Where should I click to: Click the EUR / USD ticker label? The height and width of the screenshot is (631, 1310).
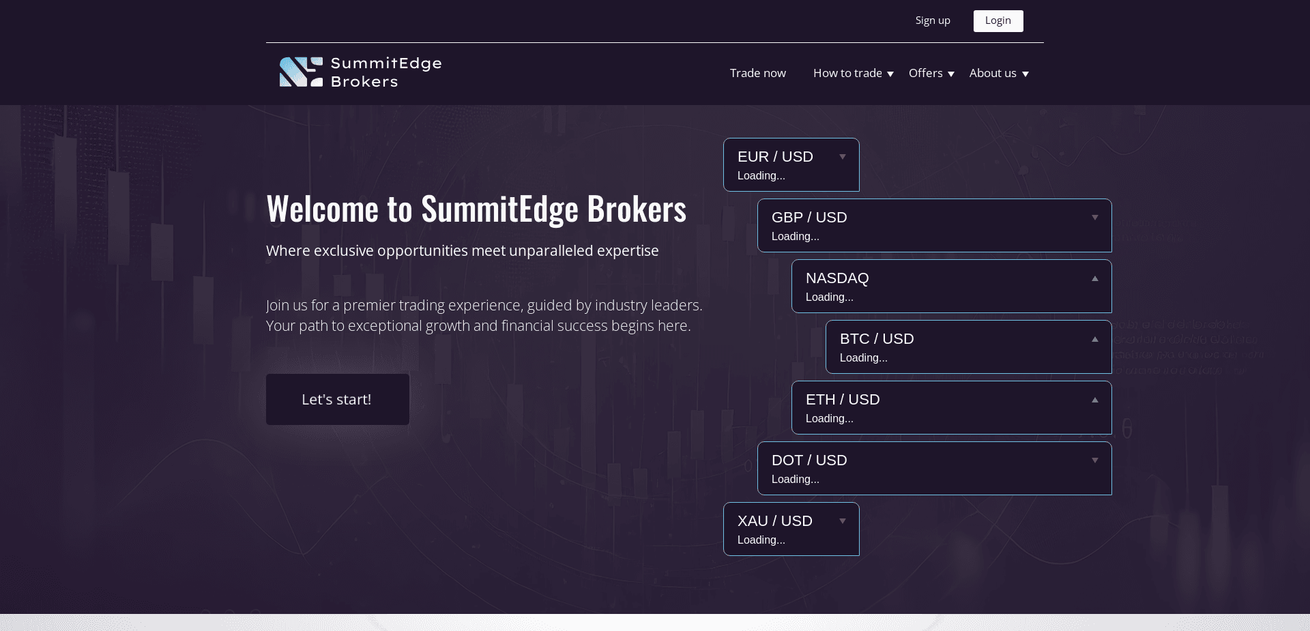[x=774, y=156]
